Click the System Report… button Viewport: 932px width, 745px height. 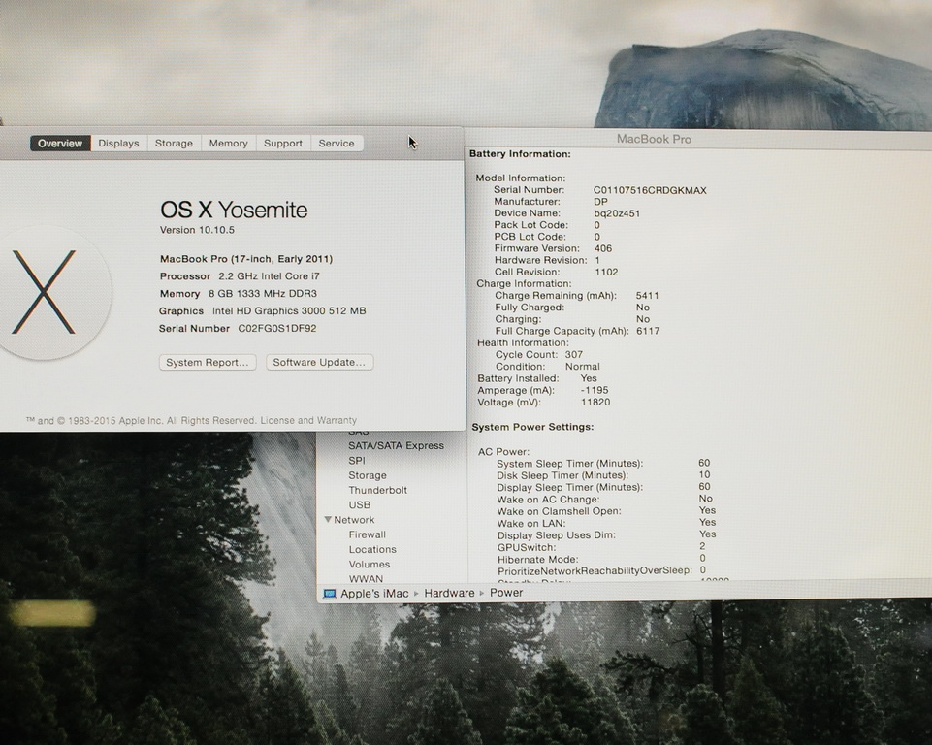(208, 362)
